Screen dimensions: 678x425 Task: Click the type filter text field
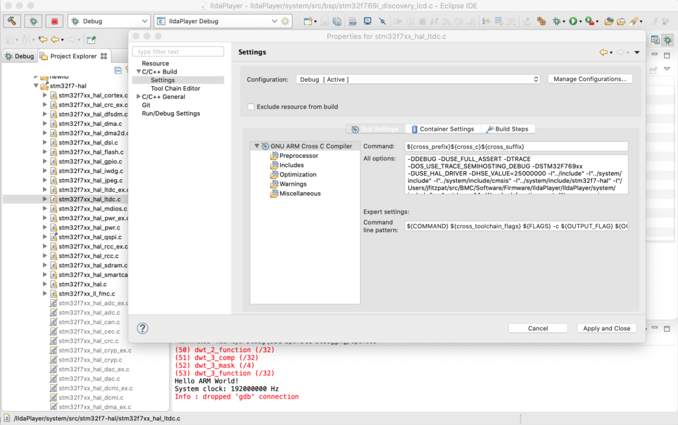click(x=177, y=52)
